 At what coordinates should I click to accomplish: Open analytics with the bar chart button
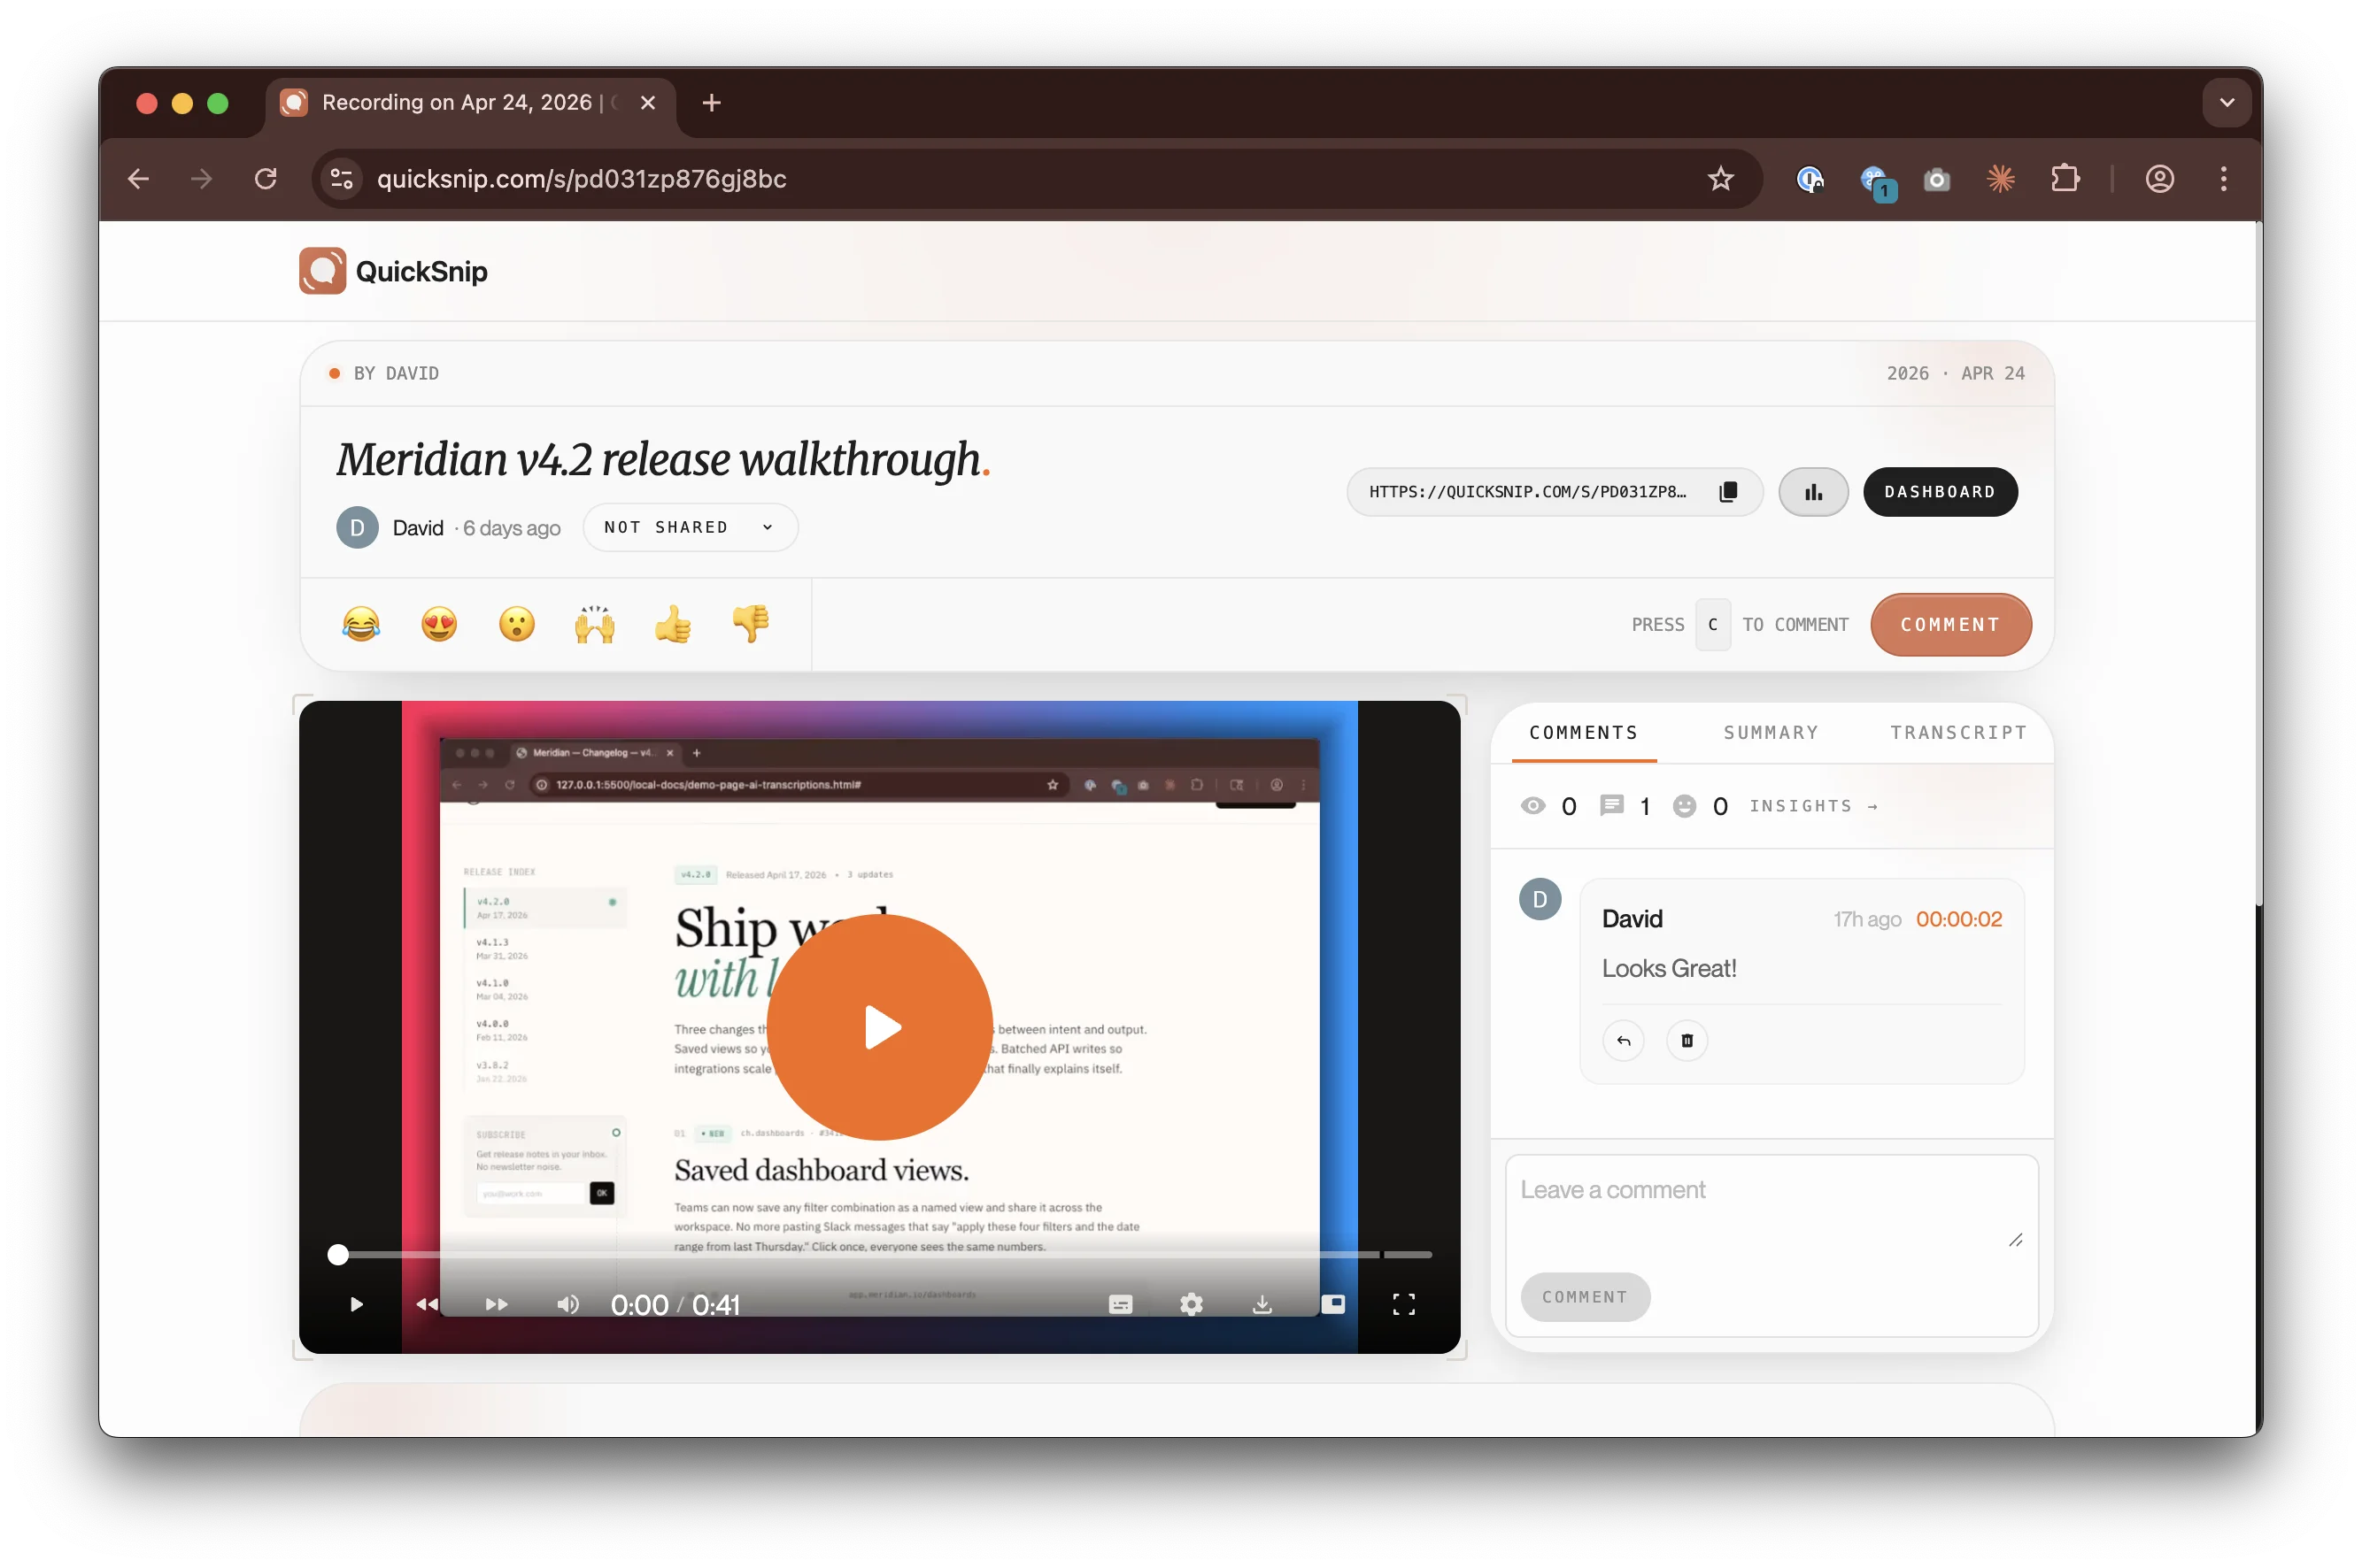click(1813, 492)
